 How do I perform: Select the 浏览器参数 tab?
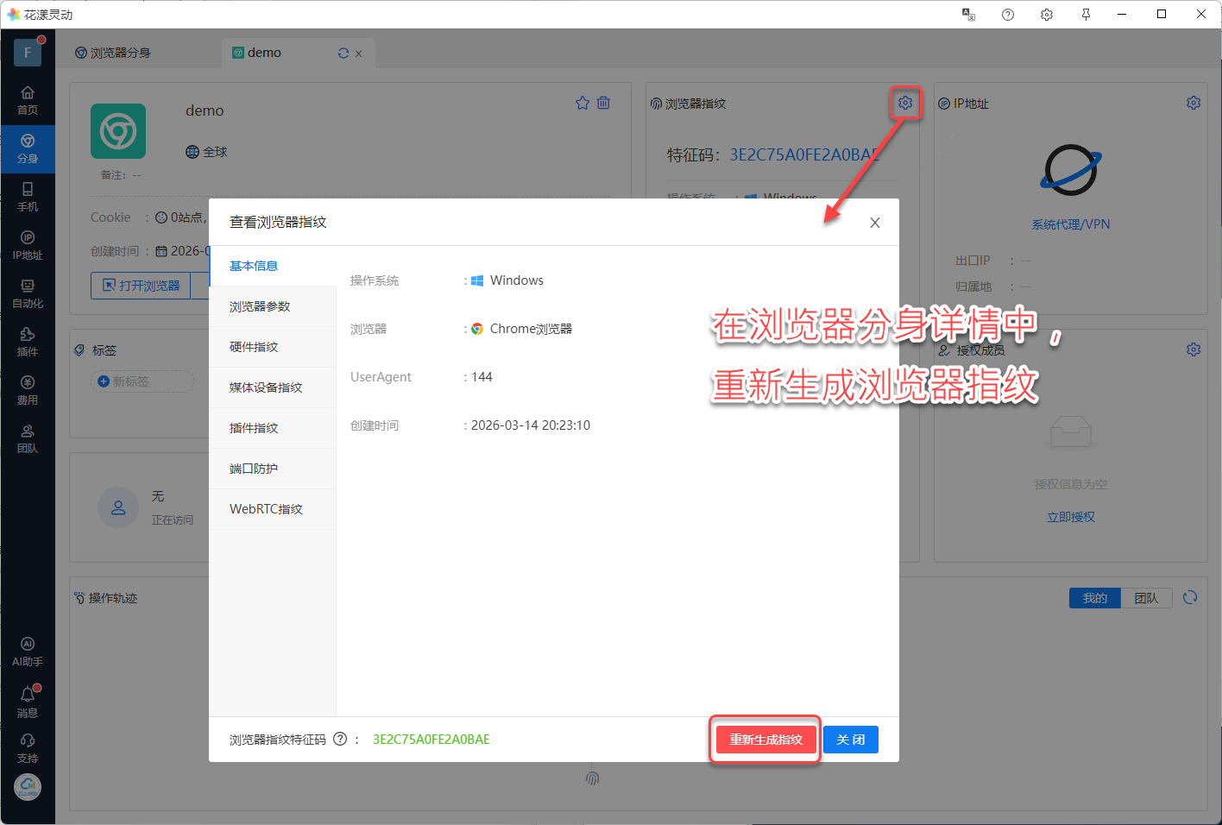click(x=260, y=306)
